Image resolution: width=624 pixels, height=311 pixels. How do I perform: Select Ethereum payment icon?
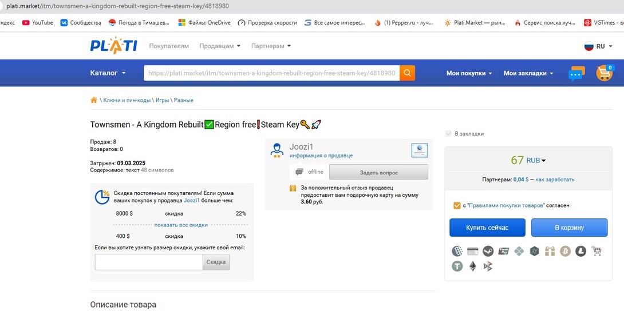tap(473, 266)
